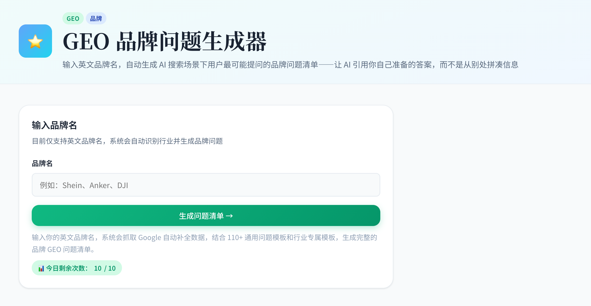Screen dimensions: 591x306
Task: Click the word Google in the helper text
Action: pos(150,237)
